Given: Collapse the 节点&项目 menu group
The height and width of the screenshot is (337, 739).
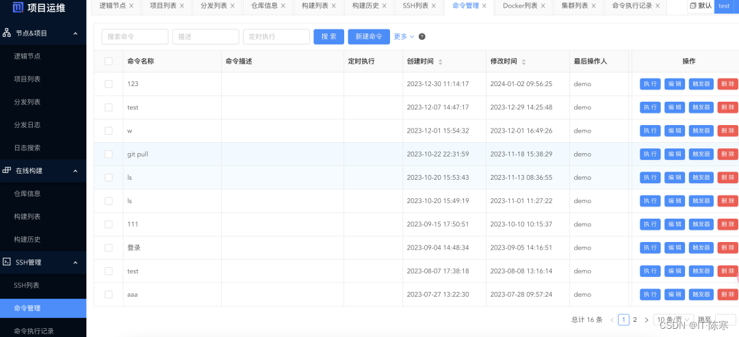Looking at the screenshot, I should 75,33.
